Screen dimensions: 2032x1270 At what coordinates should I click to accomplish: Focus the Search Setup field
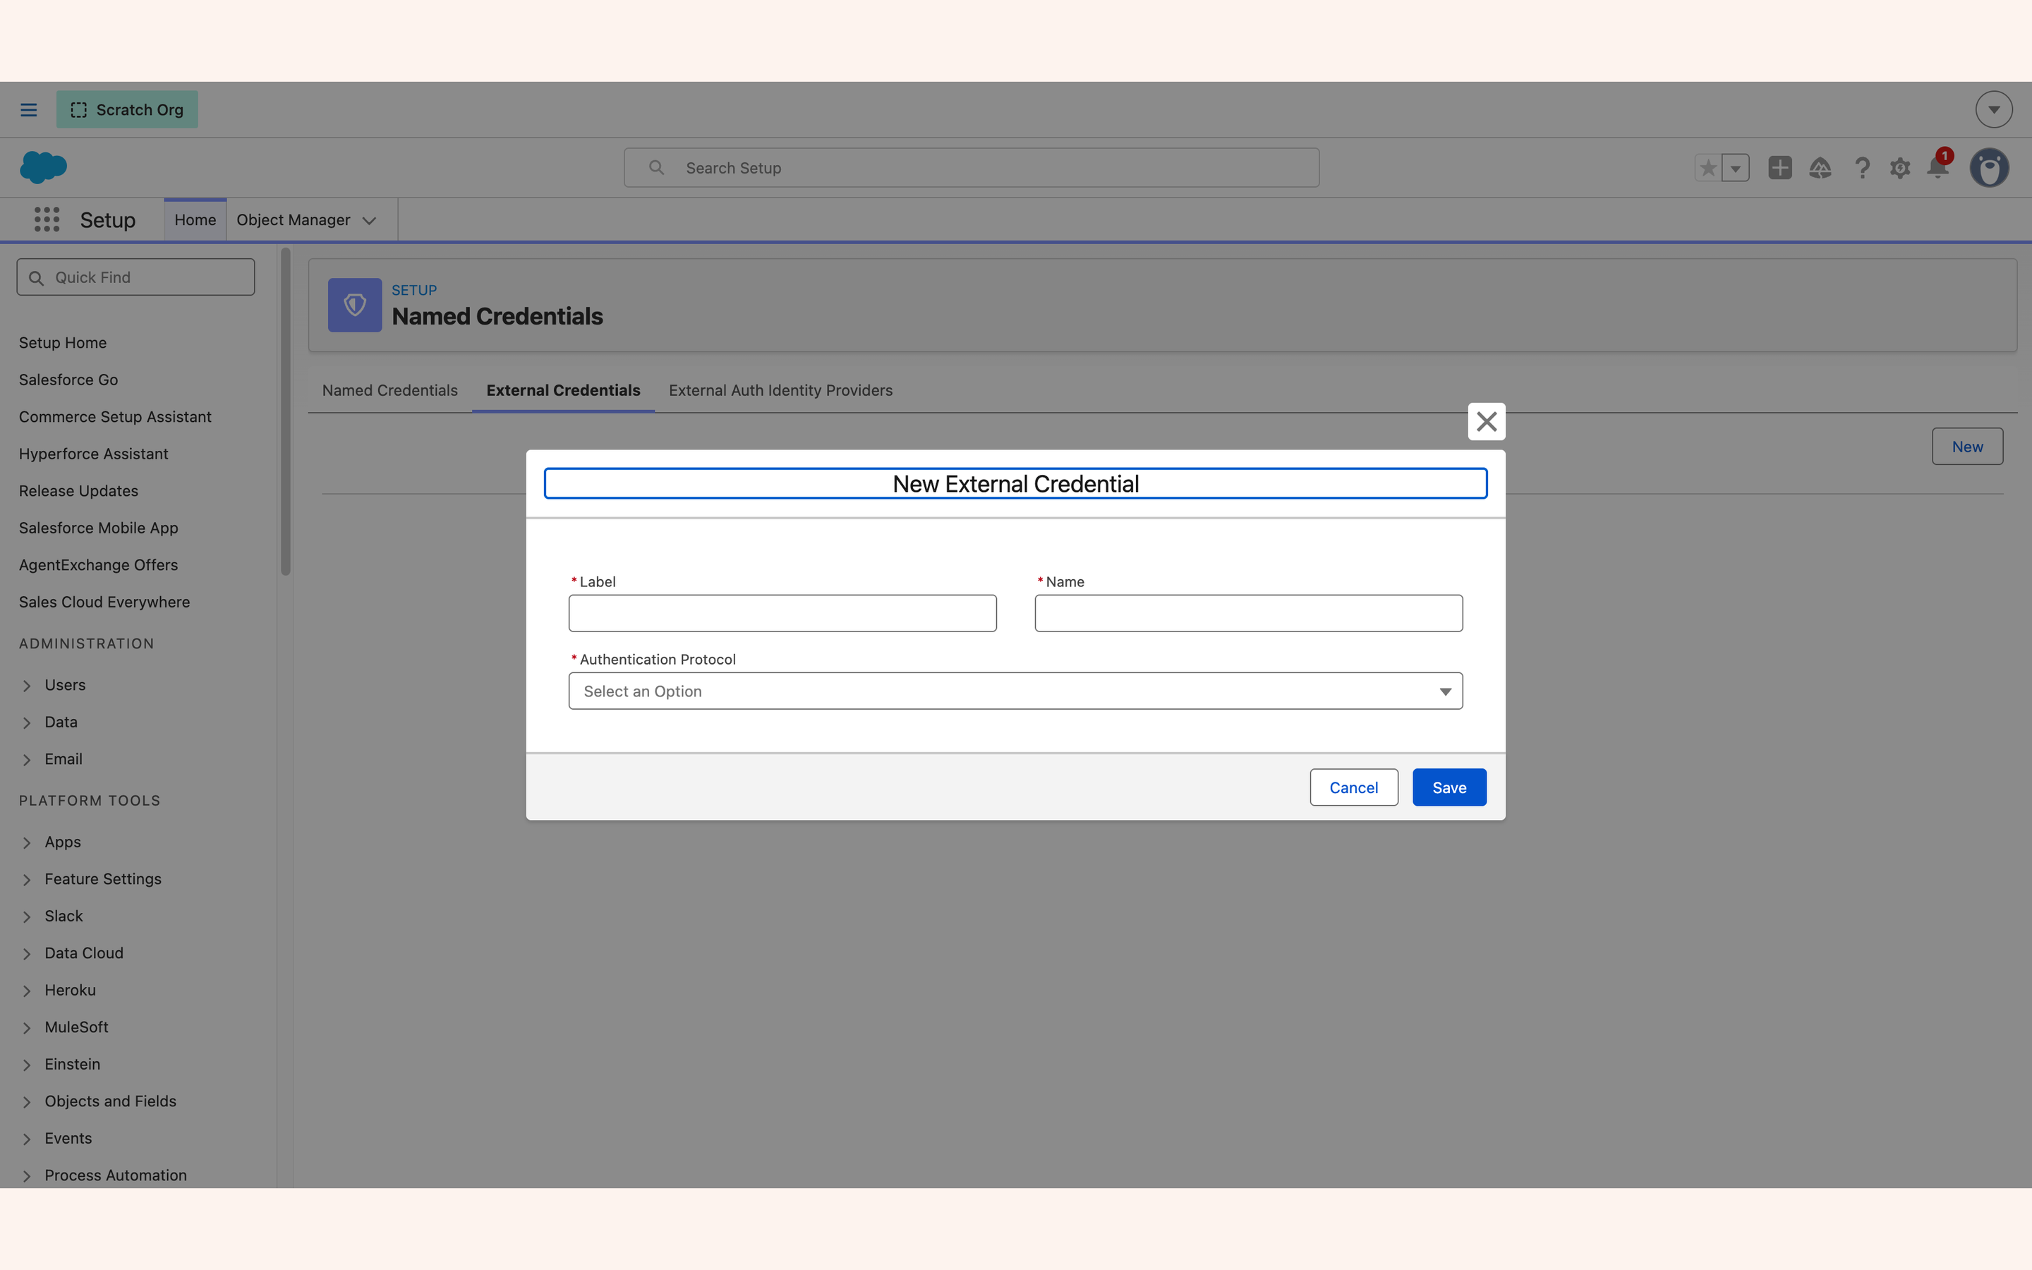(x=972, y=168)
